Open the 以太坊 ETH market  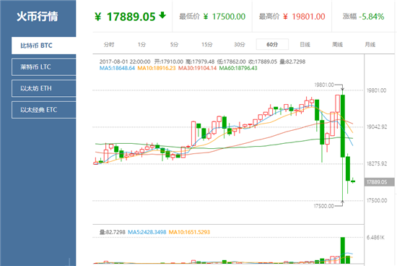point(44,88)
